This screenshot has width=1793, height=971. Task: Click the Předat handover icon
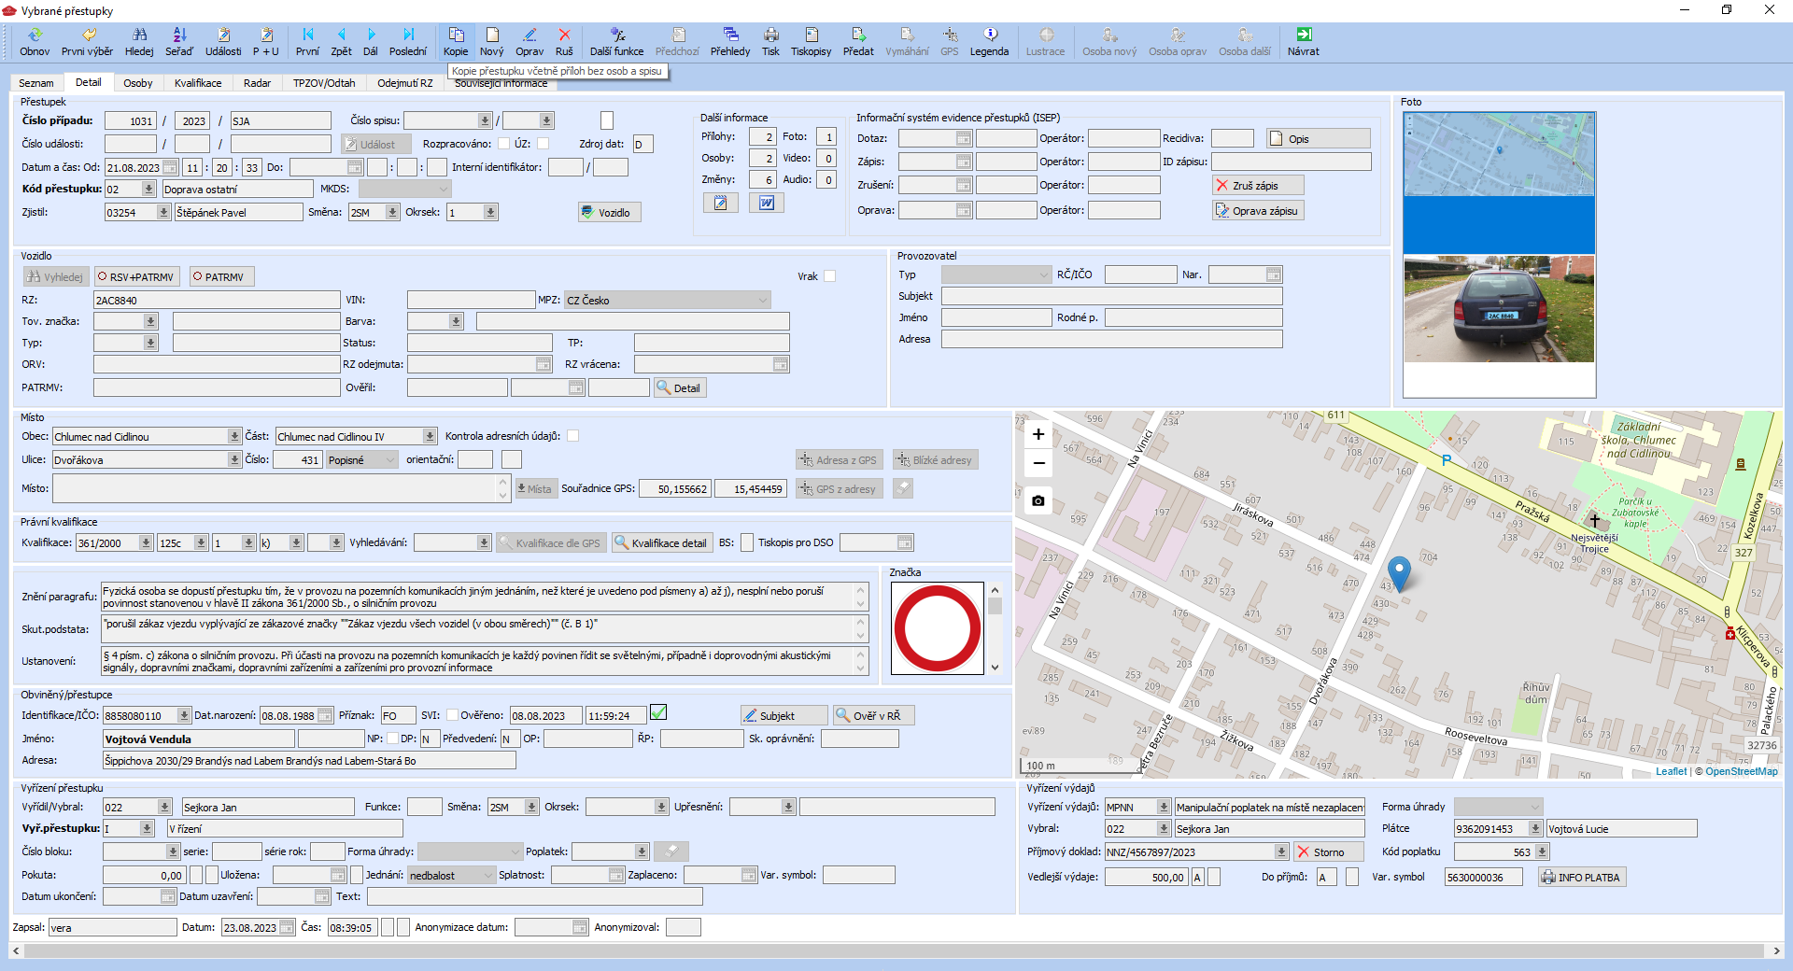(x=858, y=42)
